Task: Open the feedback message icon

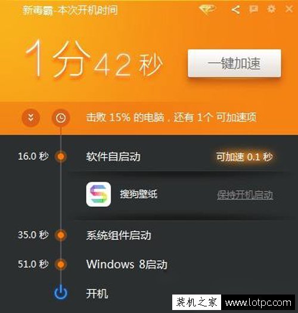Action: (x=253, y=9)
